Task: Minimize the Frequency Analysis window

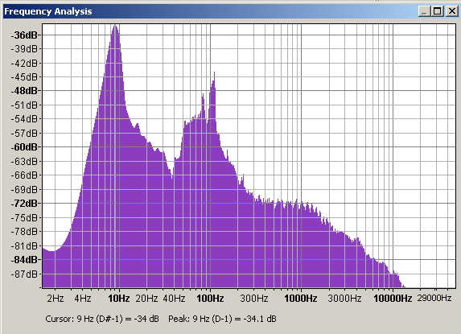Action: click(x=424, y=11)
